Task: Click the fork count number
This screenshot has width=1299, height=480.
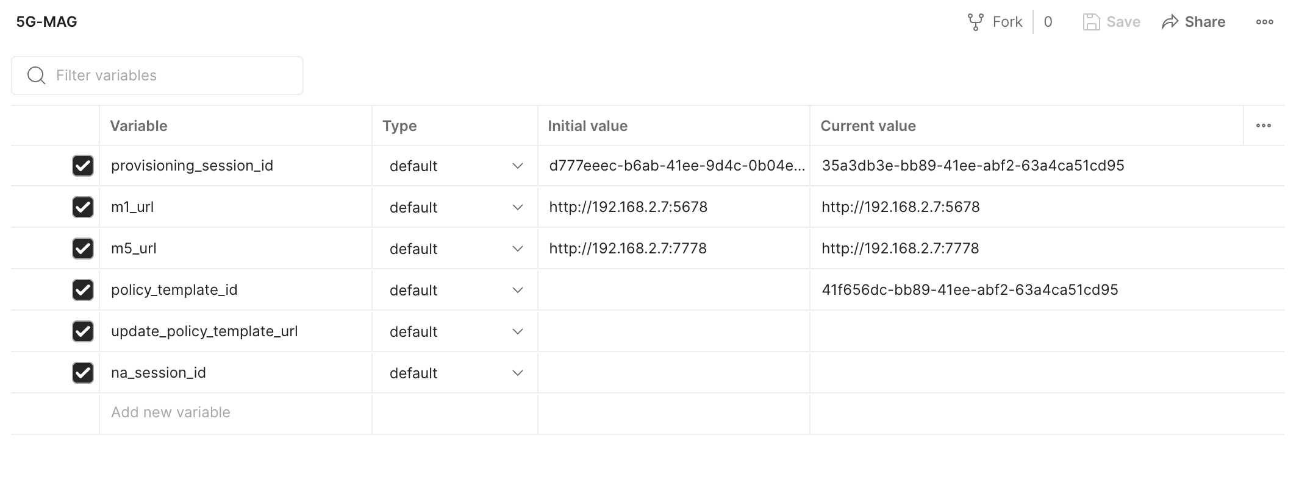Action: pos(1048,22)
